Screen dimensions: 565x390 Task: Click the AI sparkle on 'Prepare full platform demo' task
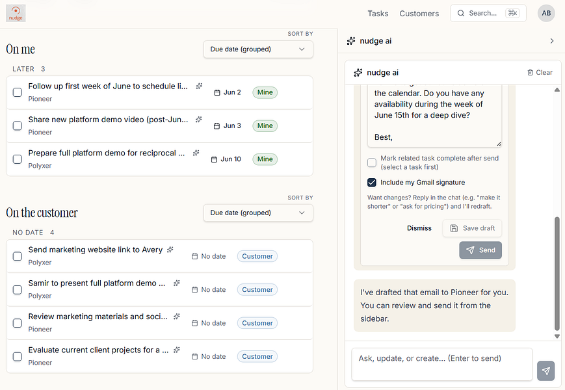(196, 153)
